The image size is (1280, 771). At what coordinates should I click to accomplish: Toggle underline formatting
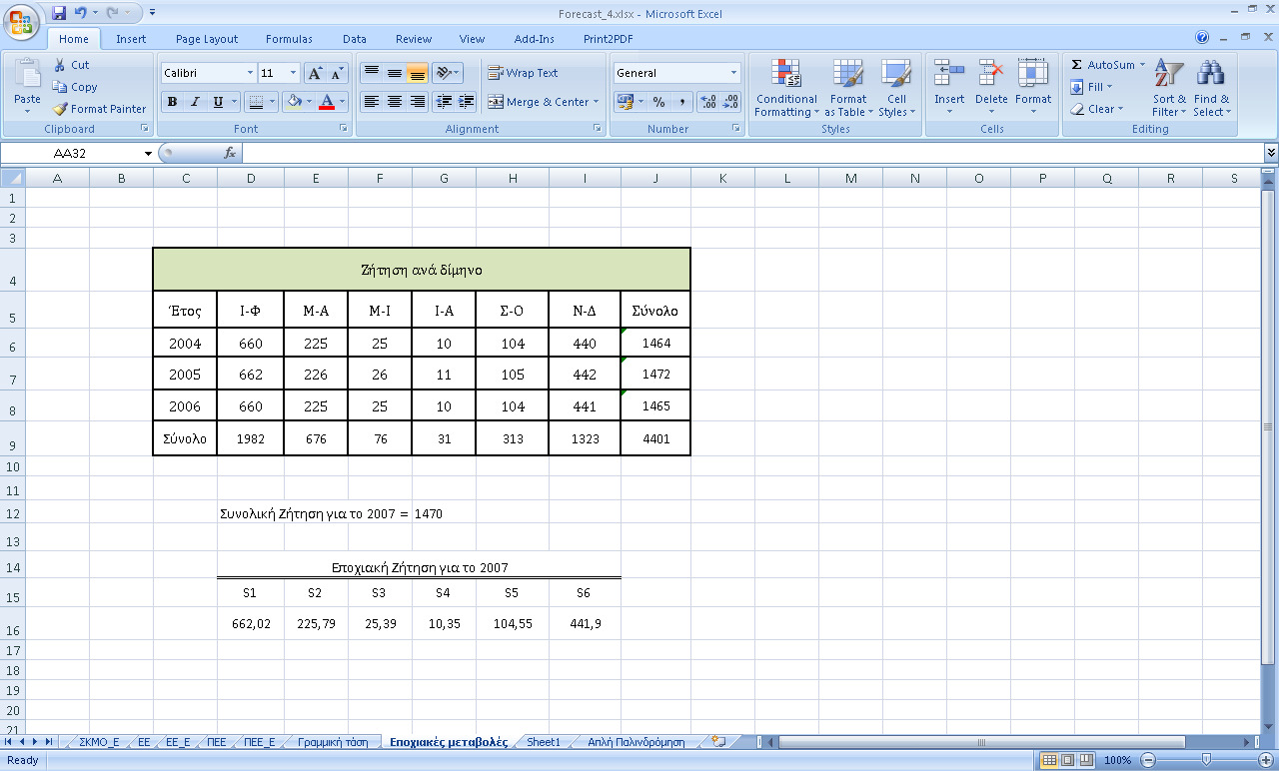[218, 102]
